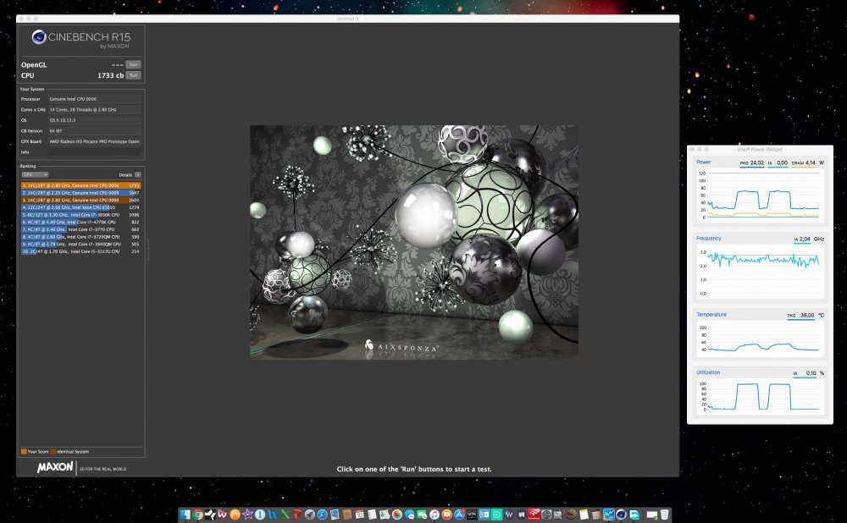847x523 pixels.
Task: Open Messages from the dock
Action: (x=409, y=515)
